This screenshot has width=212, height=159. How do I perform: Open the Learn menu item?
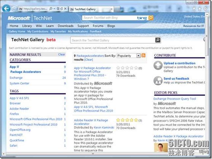(50, 26)
